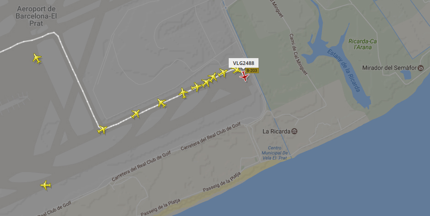Select the yellow plane partly under the VLG2488 label
430x216 pixels.
click(236, 70)
